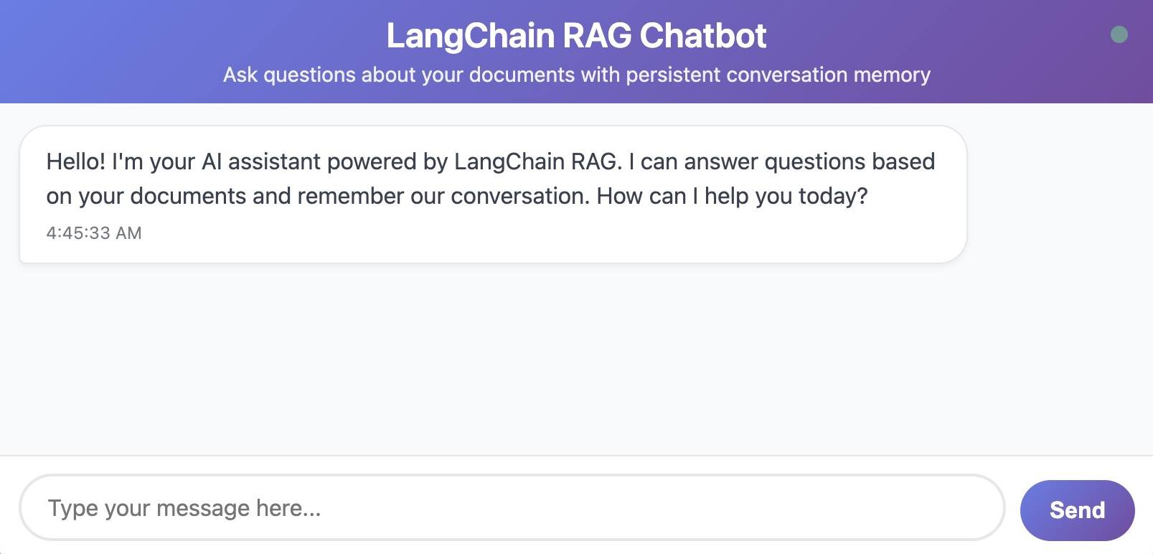
Task: Click the LangChain RAG Chatbot title
Action: pos(576,36)
